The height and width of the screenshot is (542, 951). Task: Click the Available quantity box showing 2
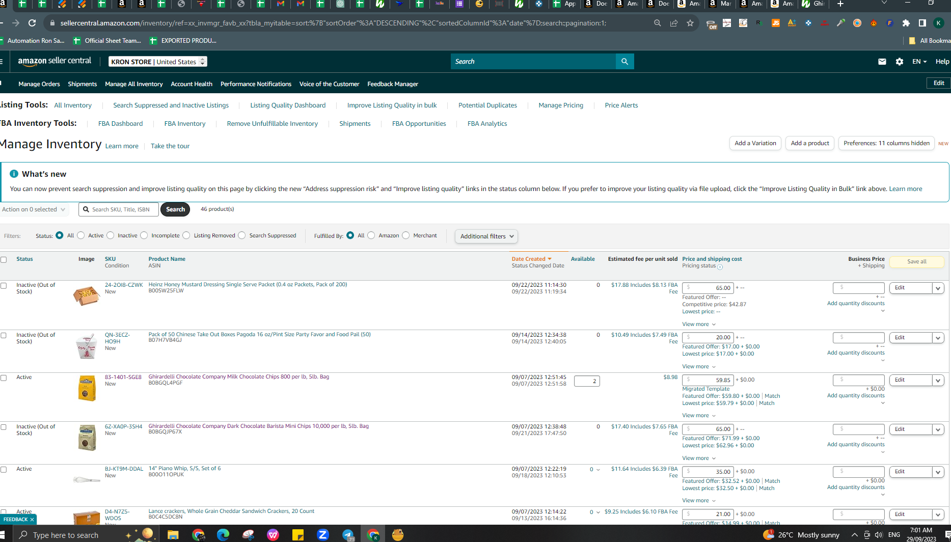pyautogui.click(x=587, y=381)
